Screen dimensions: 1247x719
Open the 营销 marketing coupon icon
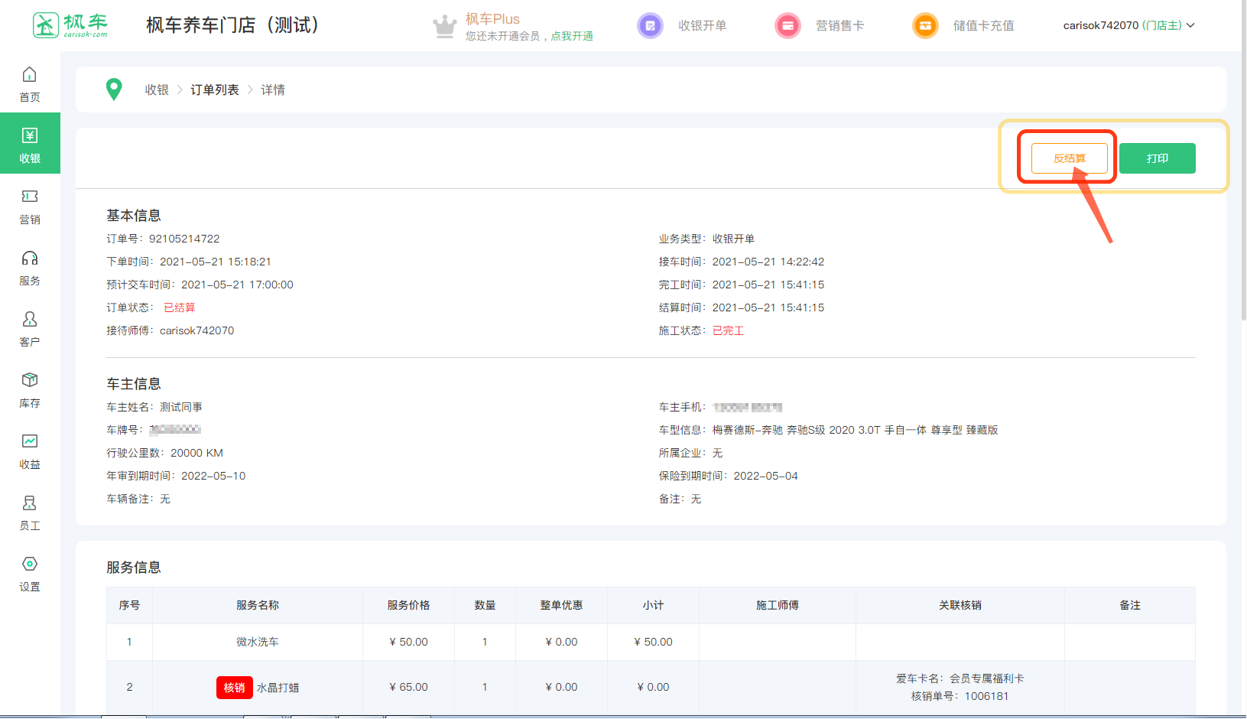pyautogui.click(x=30, y=197)
